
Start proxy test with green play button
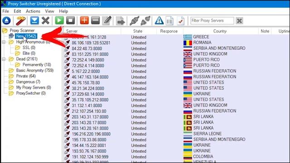(x=59, y=20)
